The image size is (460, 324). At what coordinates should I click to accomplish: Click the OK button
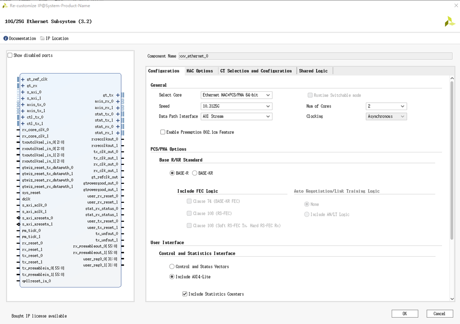405,314
